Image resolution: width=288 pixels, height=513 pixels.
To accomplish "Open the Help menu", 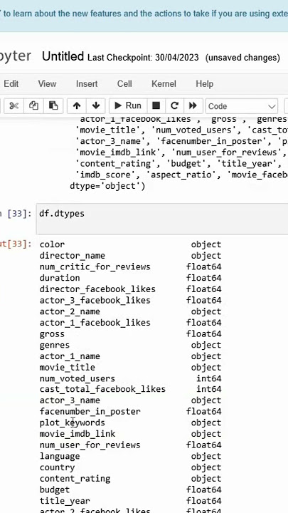I will pos(204,84).
